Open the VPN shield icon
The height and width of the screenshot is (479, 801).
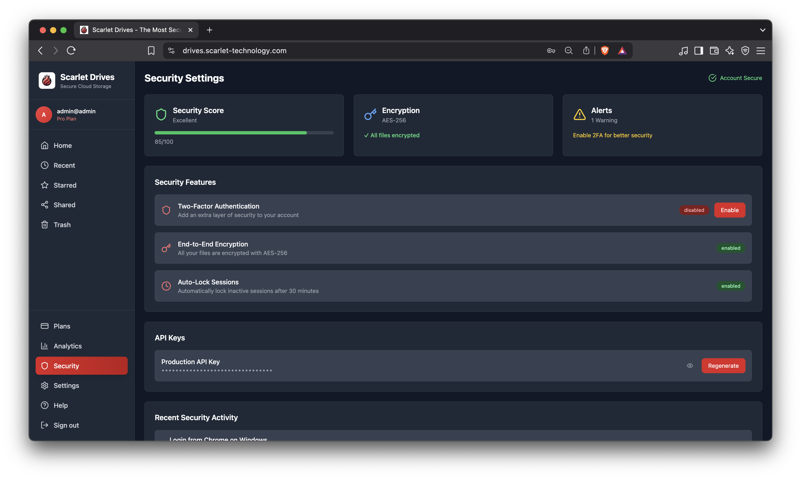(745, 51)
